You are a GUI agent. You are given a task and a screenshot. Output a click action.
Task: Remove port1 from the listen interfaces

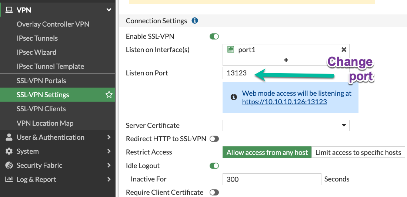pyautogui.click(x=344, y=50)
